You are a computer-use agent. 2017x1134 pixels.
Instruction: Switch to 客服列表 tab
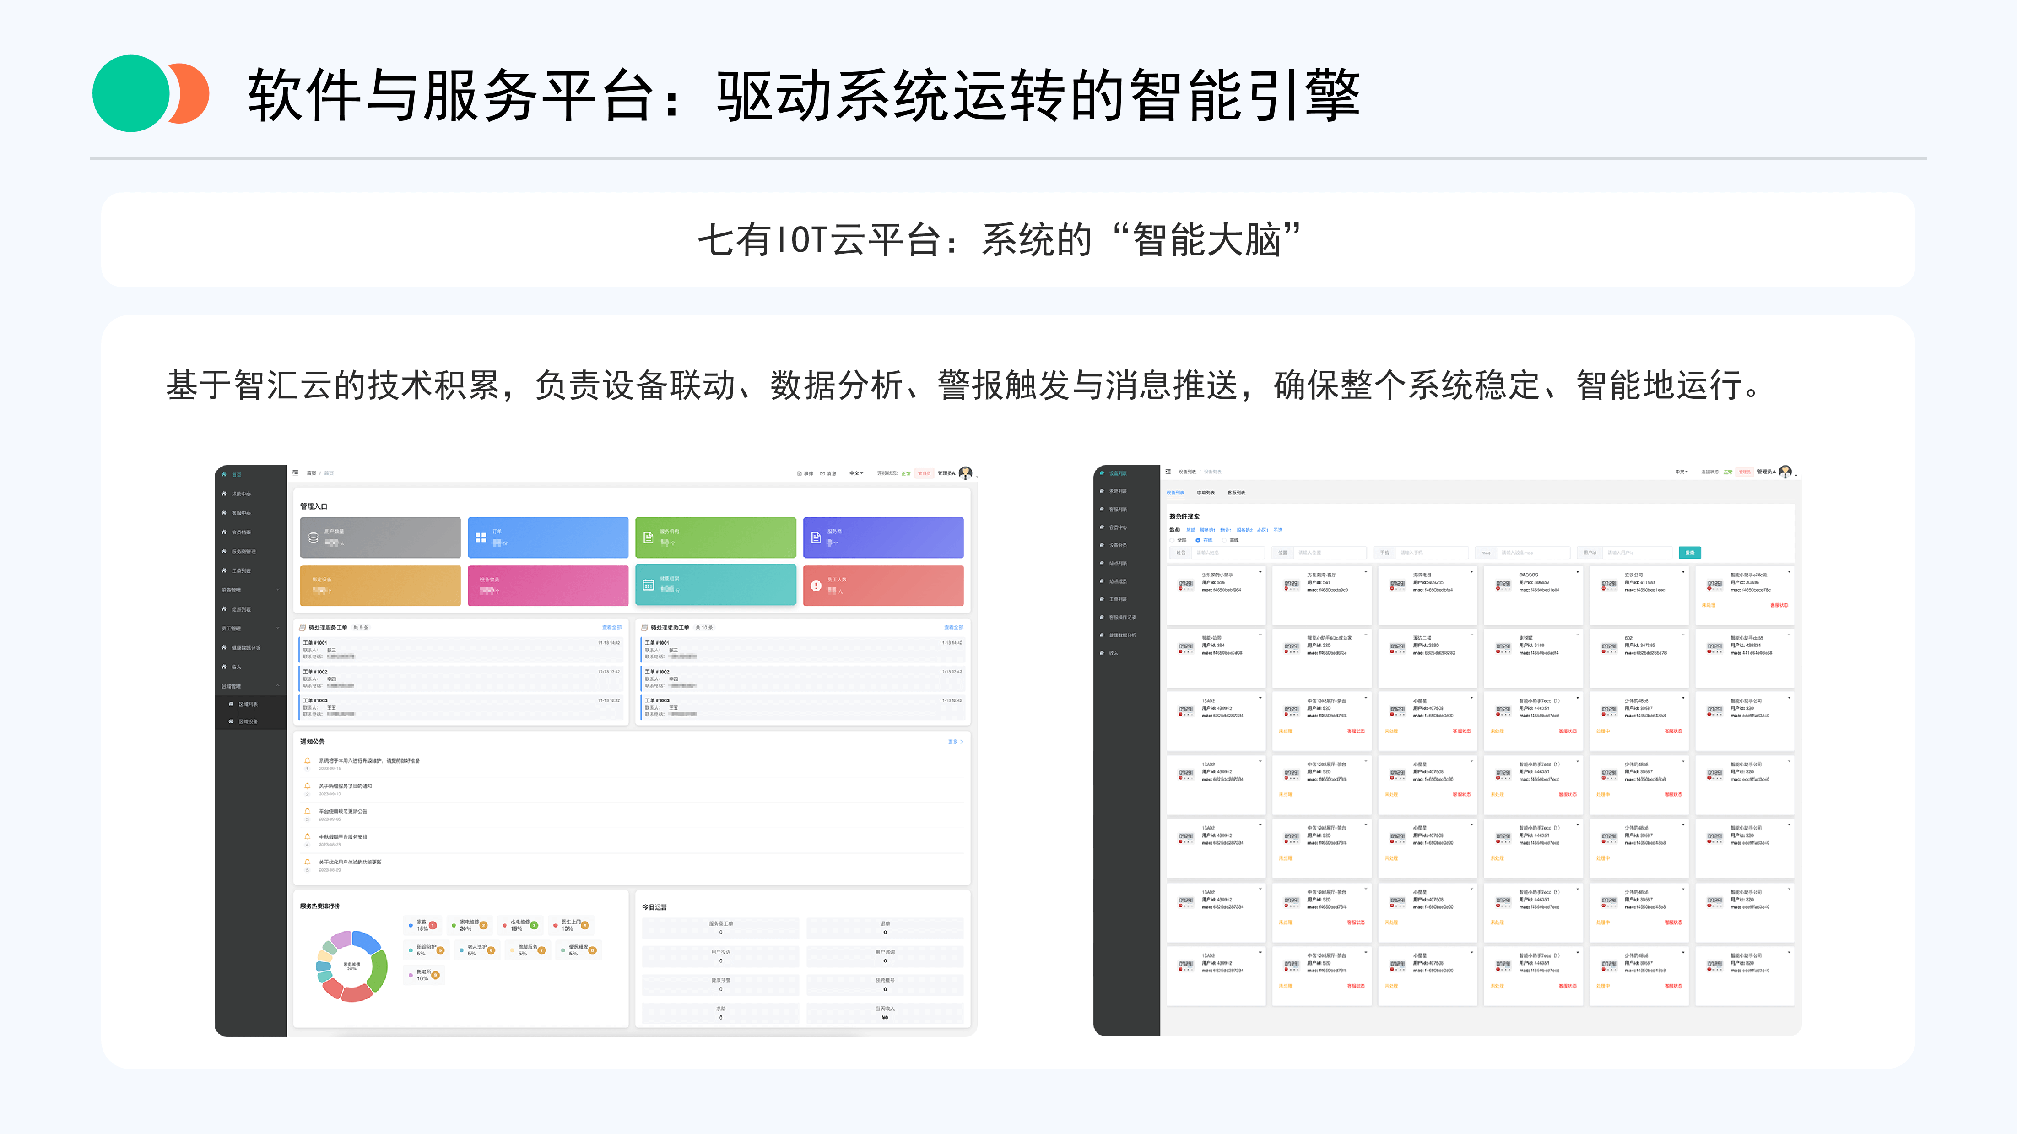(1236, 493)
